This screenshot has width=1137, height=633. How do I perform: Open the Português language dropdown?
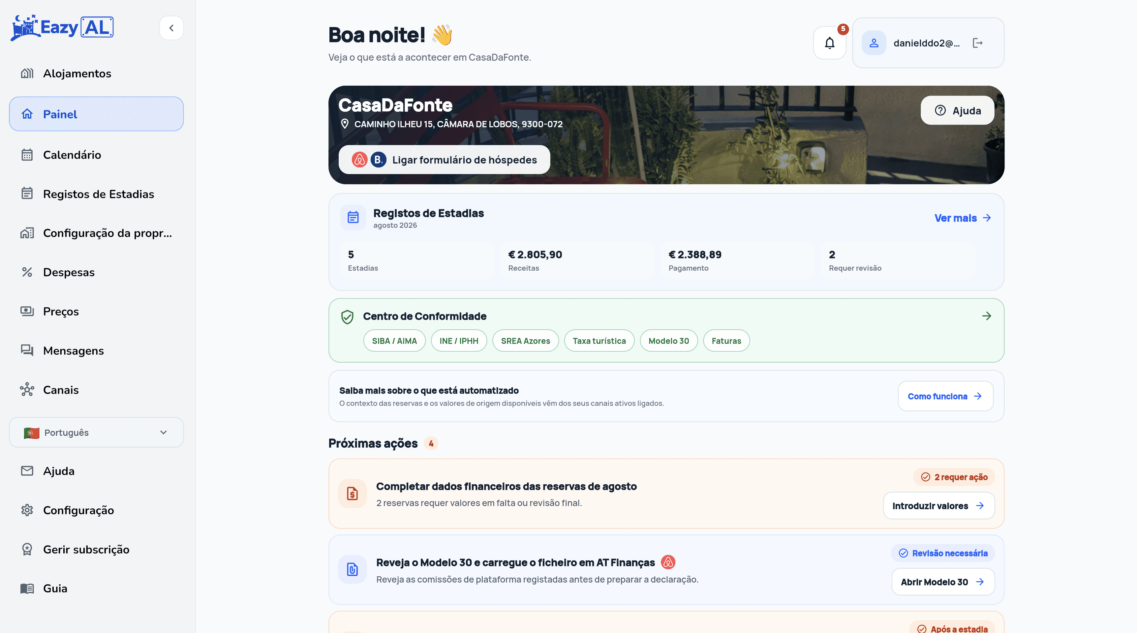click(96, 433)
